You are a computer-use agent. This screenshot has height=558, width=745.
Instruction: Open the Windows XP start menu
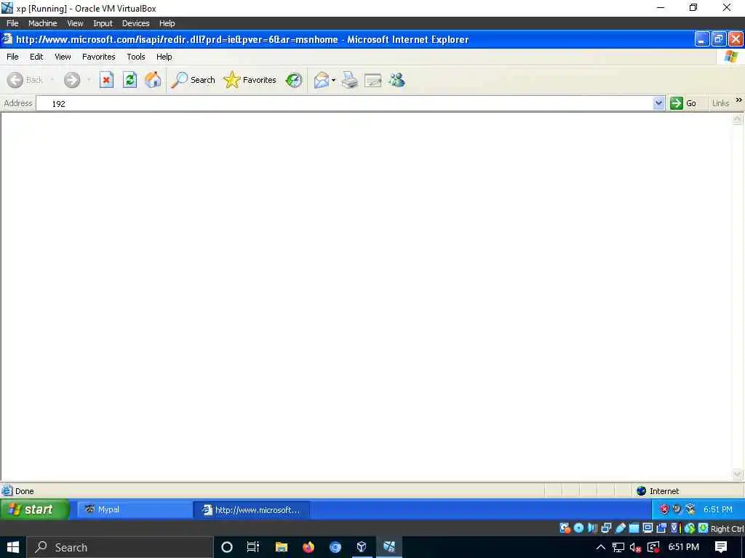coord(34,509)
